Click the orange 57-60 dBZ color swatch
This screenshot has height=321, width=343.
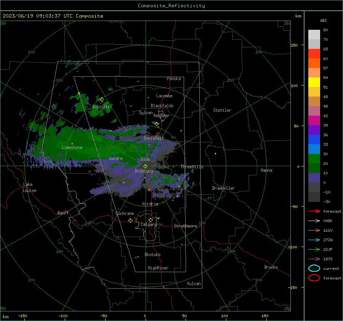(x=314, y=63)
